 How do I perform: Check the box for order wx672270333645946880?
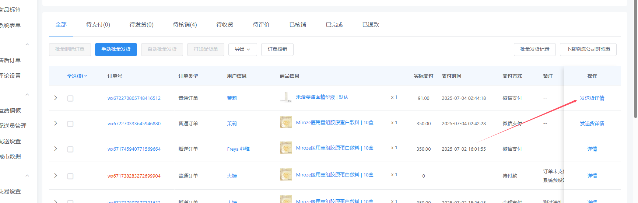(70, 124)
